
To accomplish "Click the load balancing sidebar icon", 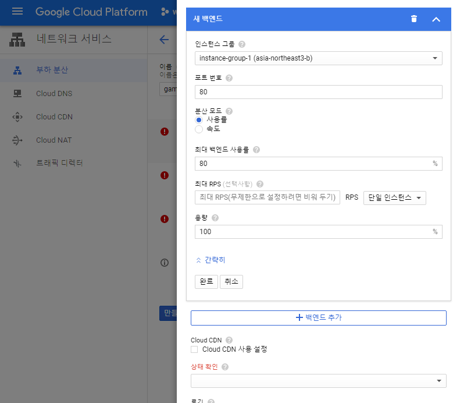I will (x=17, y=70).
